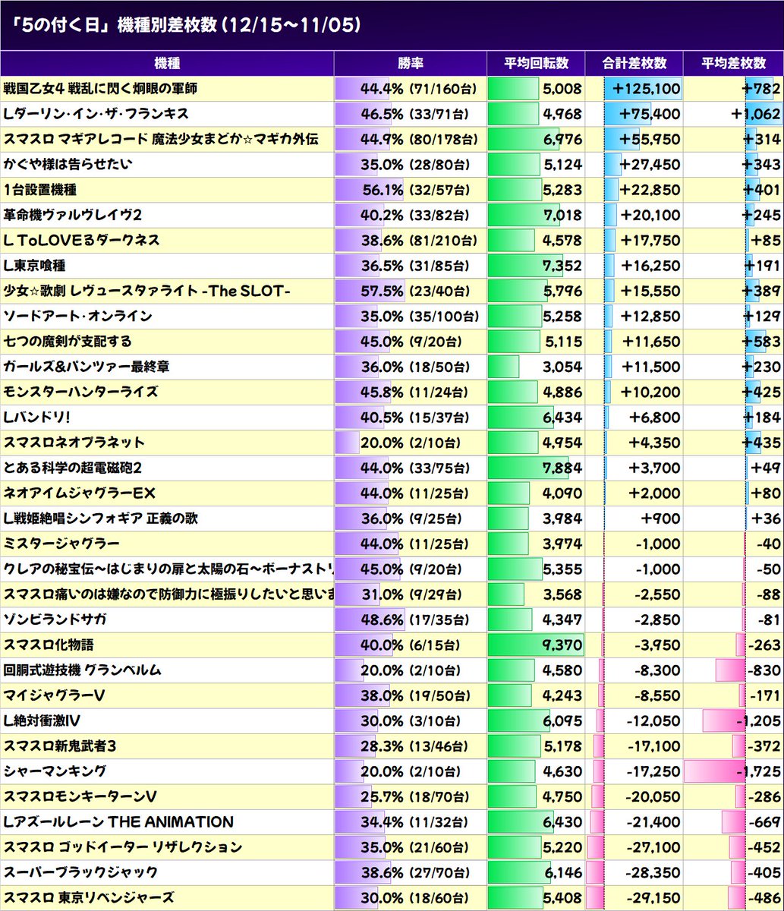Image resolution: width=784 pixels, height=911 pixels.
Task: Click average spins value 9,370
Action: 562,646
